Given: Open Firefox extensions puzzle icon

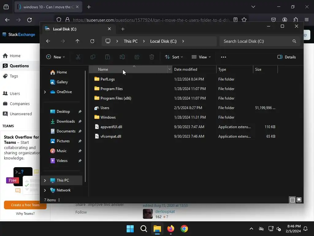Looking at the screenshot, I should point(296,20).
